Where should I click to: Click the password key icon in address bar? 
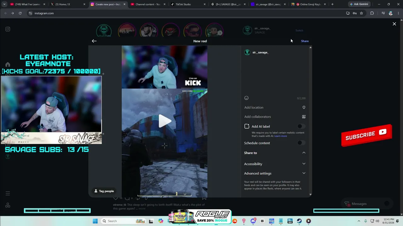355,13
